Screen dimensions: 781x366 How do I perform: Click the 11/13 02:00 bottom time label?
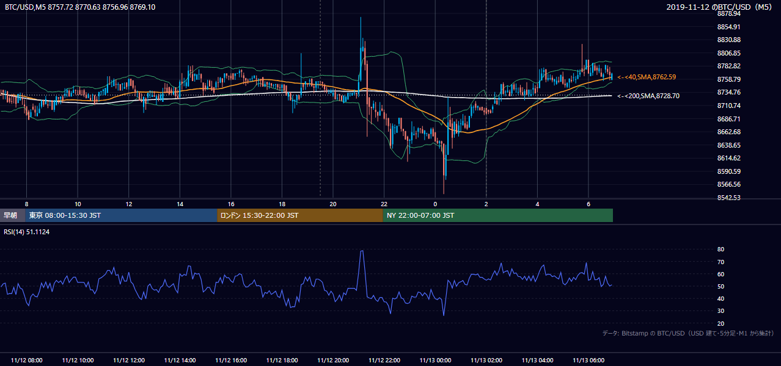(486, 361)
